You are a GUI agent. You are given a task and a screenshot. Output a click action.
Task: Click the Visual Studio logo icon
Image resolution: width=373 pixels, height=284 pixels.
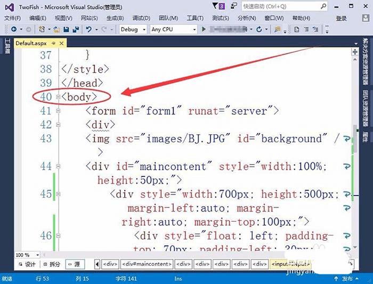[10, 7]
